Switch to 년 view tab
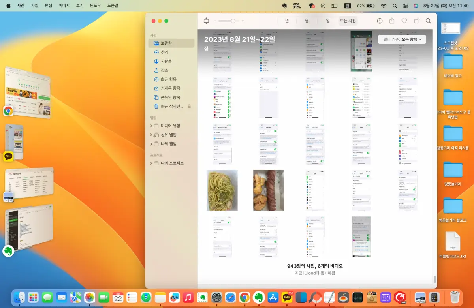The height and width of the screenshot is (308, 474). (287, 21)
